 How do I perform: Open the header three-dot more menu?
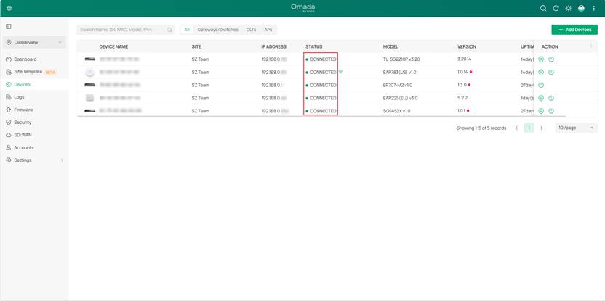click(593, 8)
